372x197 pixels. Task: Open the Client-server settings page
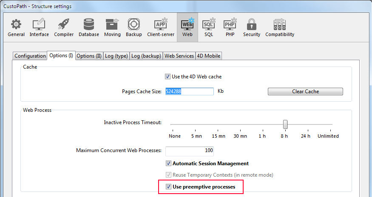click(161, 28)
